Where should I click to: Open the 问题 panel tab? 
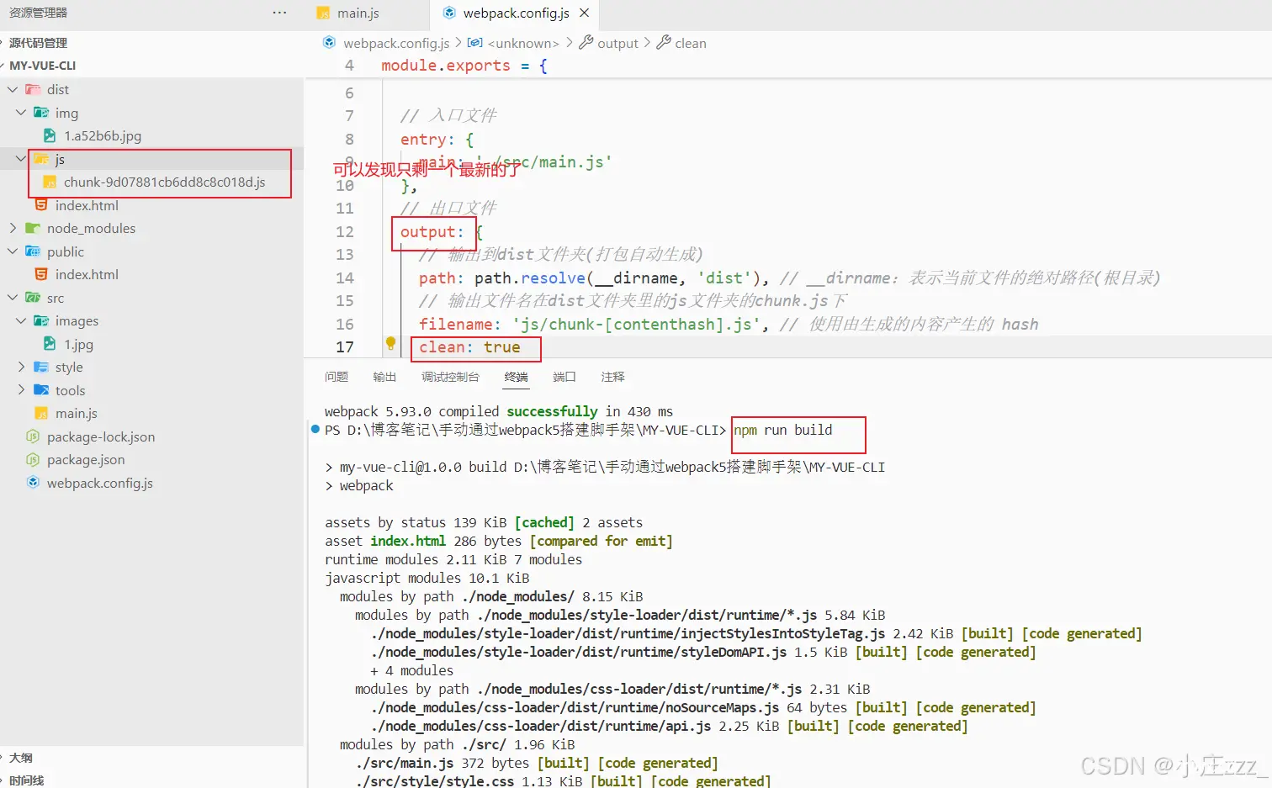(x=337, y=377)
